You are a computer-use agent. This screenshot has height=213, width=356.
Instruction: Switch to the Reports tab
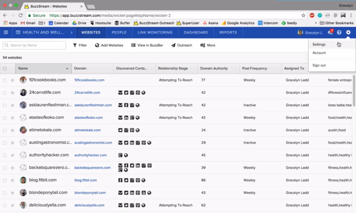click(x=228, y=32)
